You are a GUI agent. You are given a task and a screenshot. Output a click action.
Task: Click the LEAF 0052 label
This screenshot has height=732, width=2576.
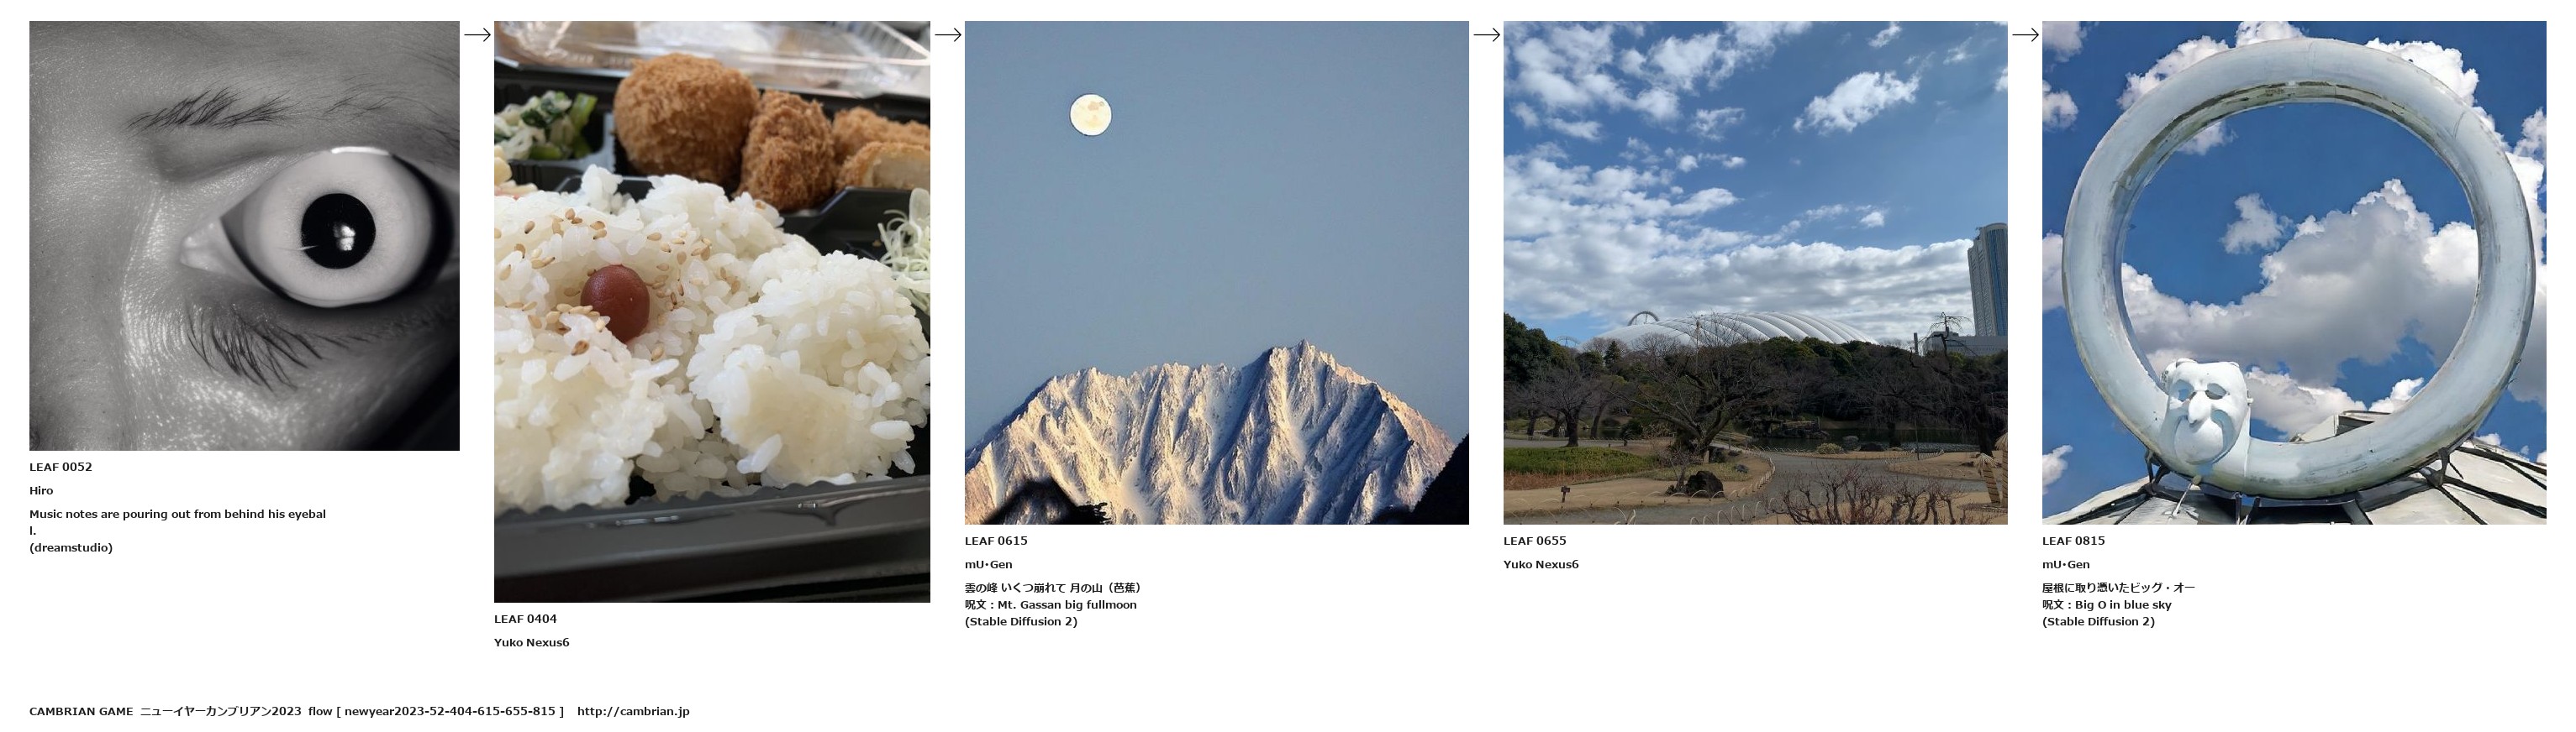pos(61,468)
